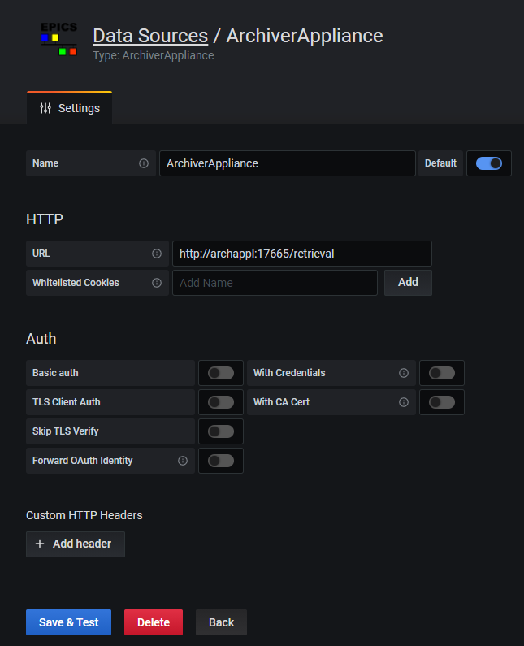The width and height of the screenshot is (524, 646).
Task: Click the Skip TLS Verify label
Action: pos(66,431)
